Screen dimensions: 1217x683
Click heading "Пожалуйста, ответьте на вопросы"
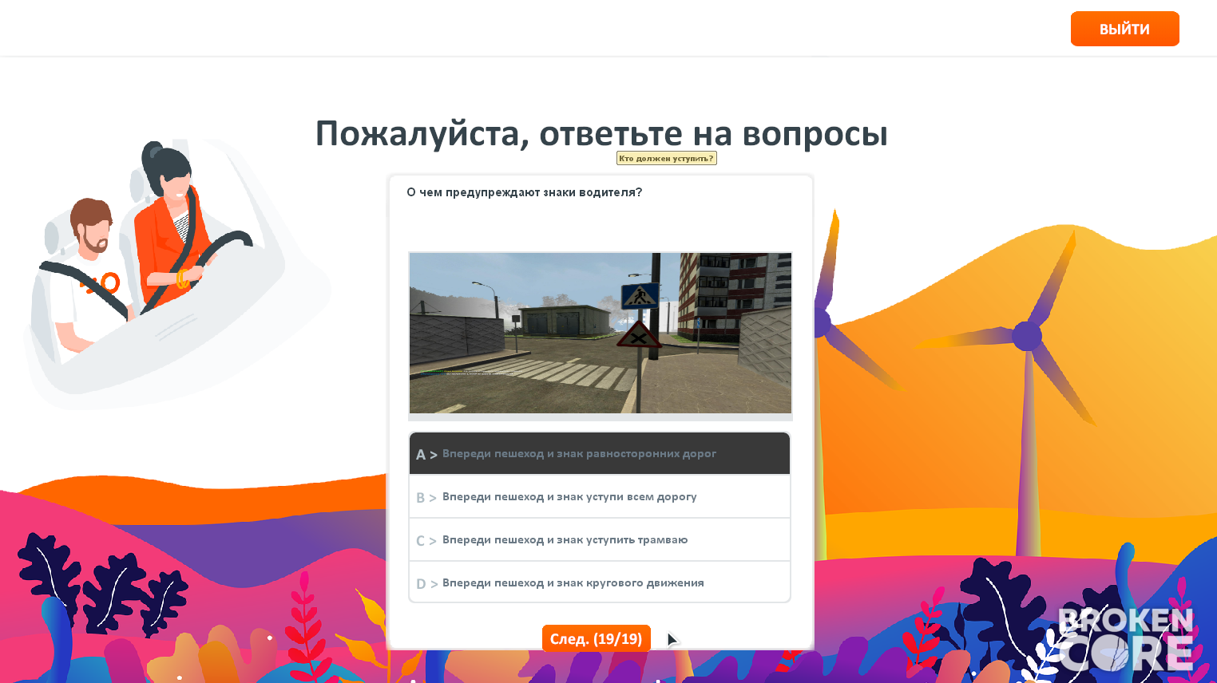click(601, 133)
